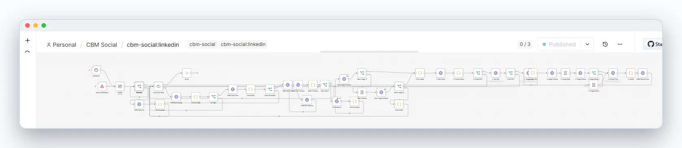This screenshot has height=148, width=682.
Task: Open the LI Image Upload node
Action: click(552, 73)
